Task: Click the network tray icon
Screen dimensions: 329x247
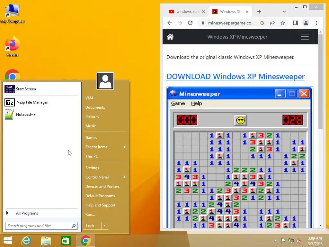Action: pyautogui.click(x=291, y=241)
